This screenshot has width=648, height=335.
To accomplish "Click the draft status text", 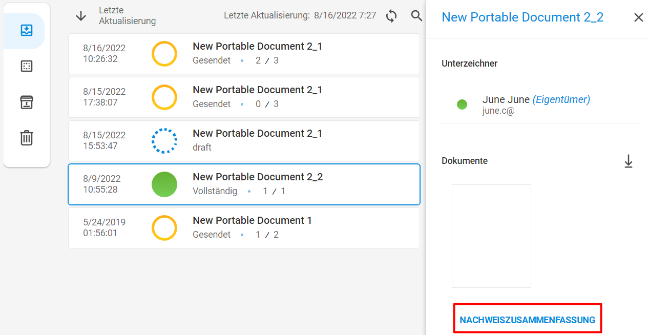I will (202, 148).
